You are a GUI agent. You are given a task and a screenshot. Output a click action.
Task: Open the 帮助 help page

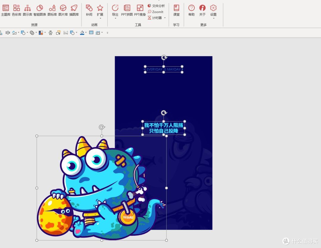click(192, 10)
